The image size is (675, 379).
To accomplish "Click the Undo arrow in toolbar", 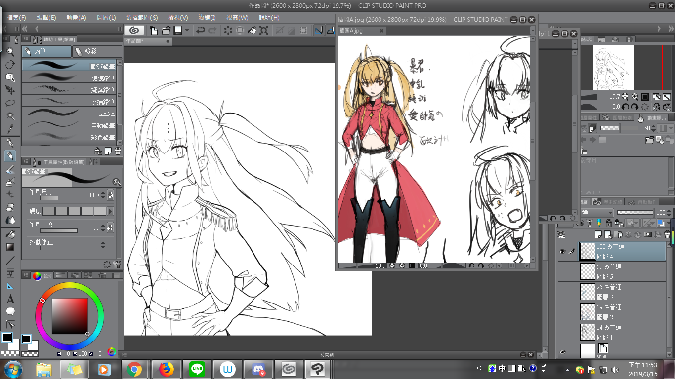I will (201, 30).
